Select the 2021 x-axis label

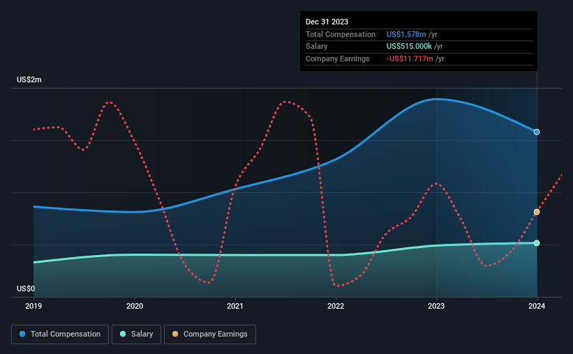click(x=235, y=306)
